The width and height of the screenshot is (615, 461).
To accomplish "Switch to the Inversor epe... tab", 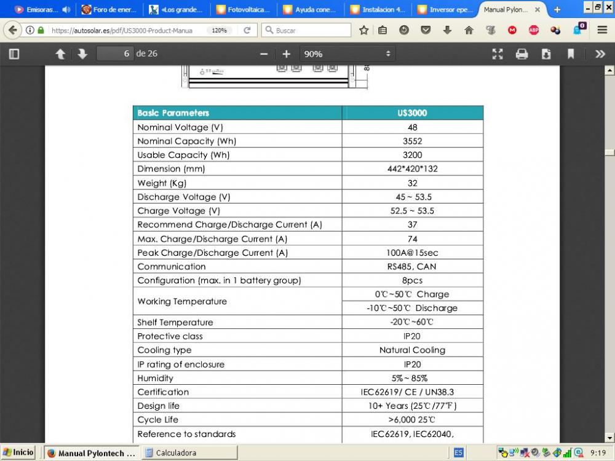I will pos(445,9).
